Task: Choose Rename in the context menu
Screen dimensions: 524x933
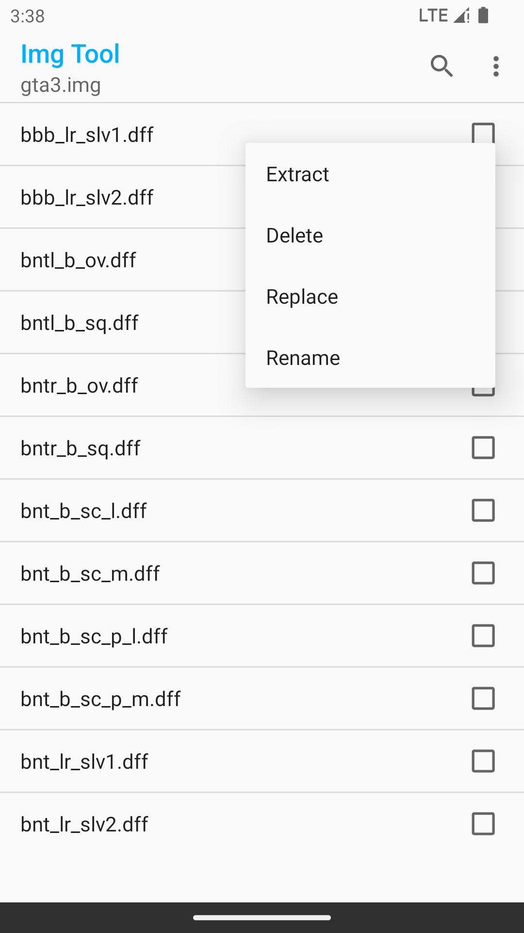Action: [303, 358]
